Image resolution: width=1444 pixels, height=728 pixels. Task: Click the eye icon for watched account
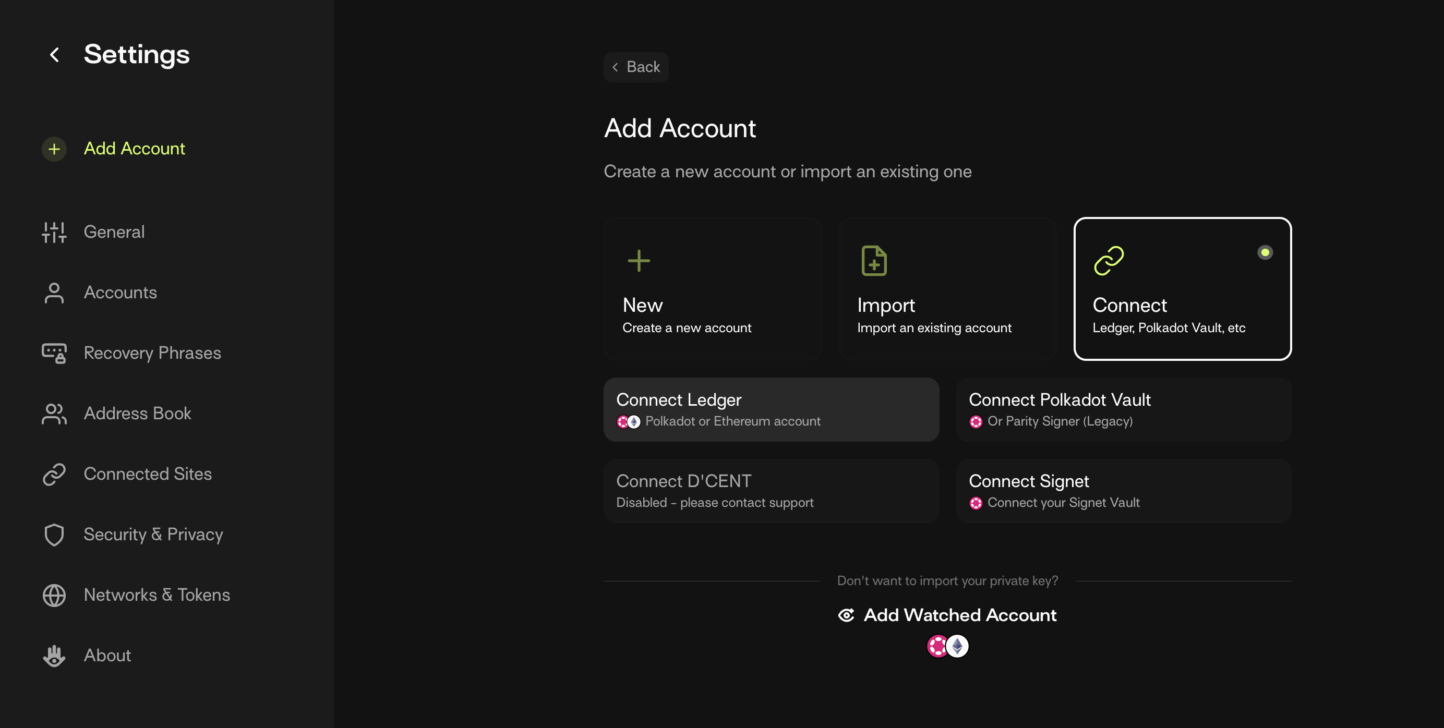(x=846, y=615)
